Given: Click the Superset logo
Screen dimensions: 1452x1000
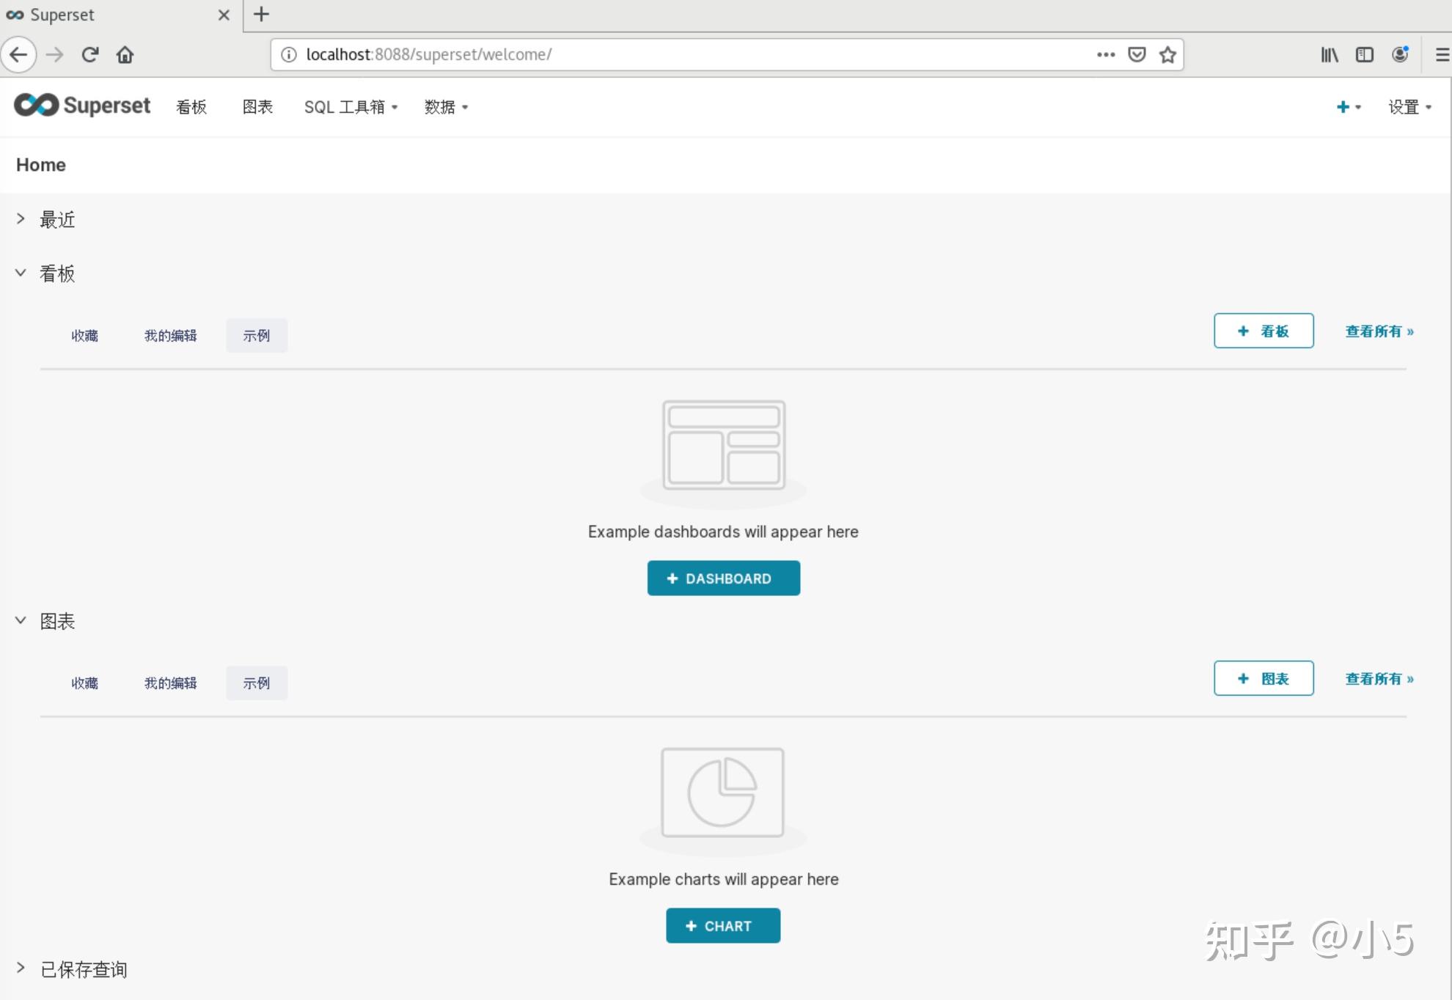Looking at the screenshot, I should point(82,106).
